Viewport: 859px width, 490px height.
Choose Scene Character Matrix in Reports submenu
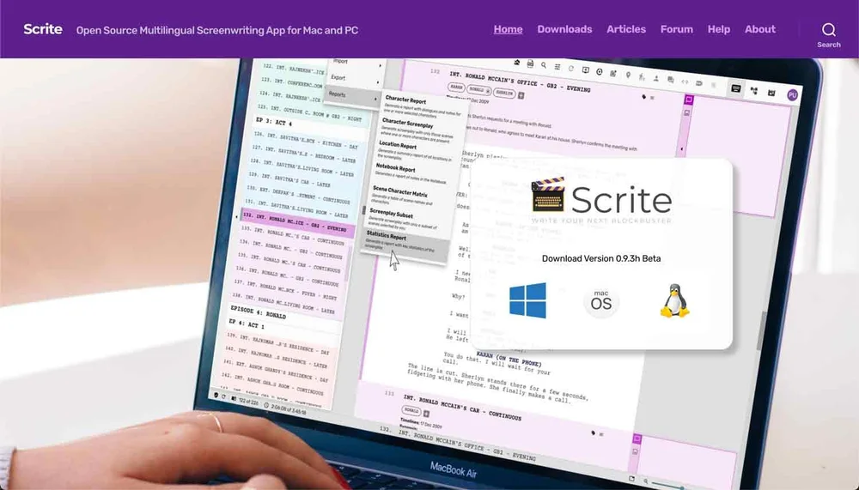point(409,197)
